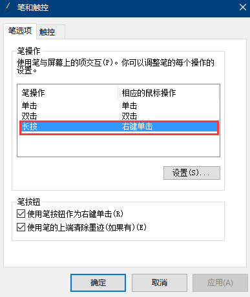Confirm with the 确定 button
This screenshot has width=250, height=297.
(98, 283)
